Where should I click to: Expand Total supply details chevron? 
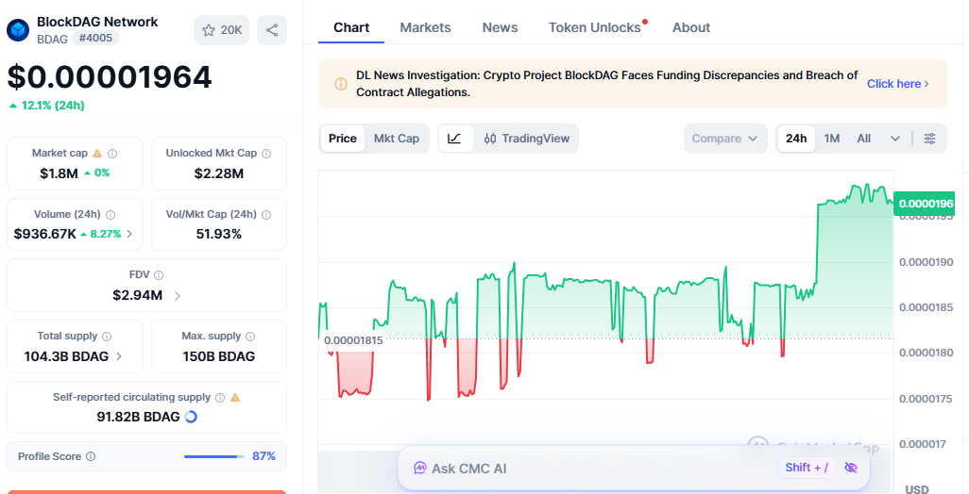point(119,356)
